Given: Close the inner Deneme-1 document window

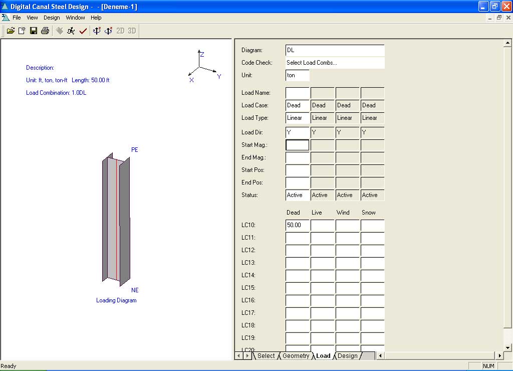Looking at the screenshot, I should click(x=508, y=18).
